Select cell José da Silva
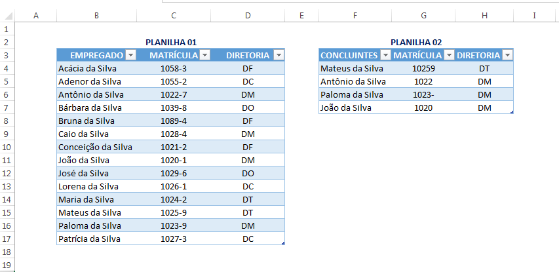Image resolution: width=559 pixels, height=272 pixels. click(x=96, y=173)
